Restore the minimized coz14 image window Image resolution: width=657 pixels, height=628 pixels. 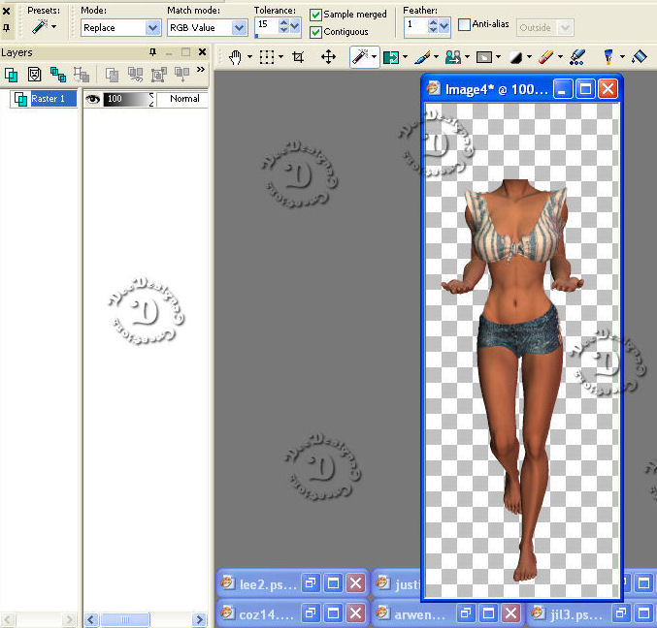(311, 613)
